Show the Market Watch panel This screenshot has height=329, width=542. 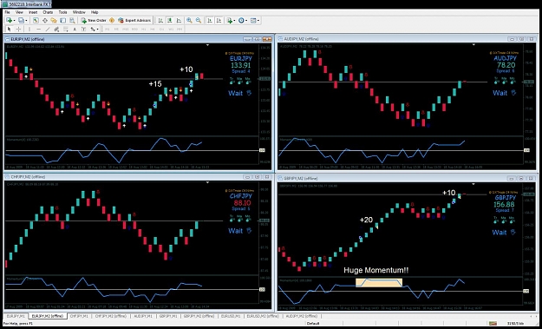36,21
